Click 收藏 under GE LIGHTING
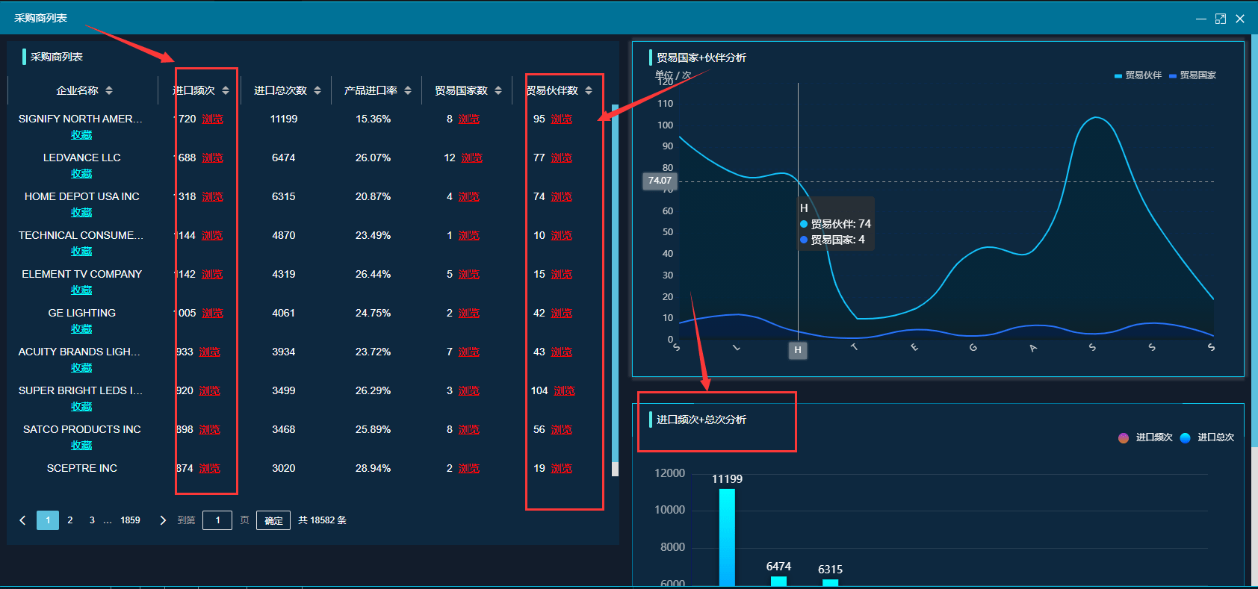Screen dimensions: 1258x589 (81, 329)
